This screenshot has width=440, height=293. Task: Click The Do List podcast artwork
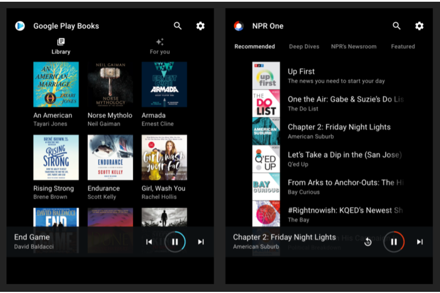coord(266,104)
